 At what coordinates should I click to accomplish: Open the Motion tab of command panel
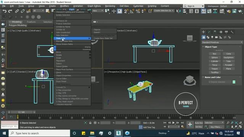tap(221, 32)
